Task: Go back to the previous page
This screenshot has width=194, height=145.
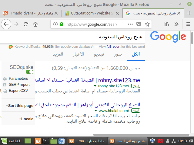Action: point(6,24)
